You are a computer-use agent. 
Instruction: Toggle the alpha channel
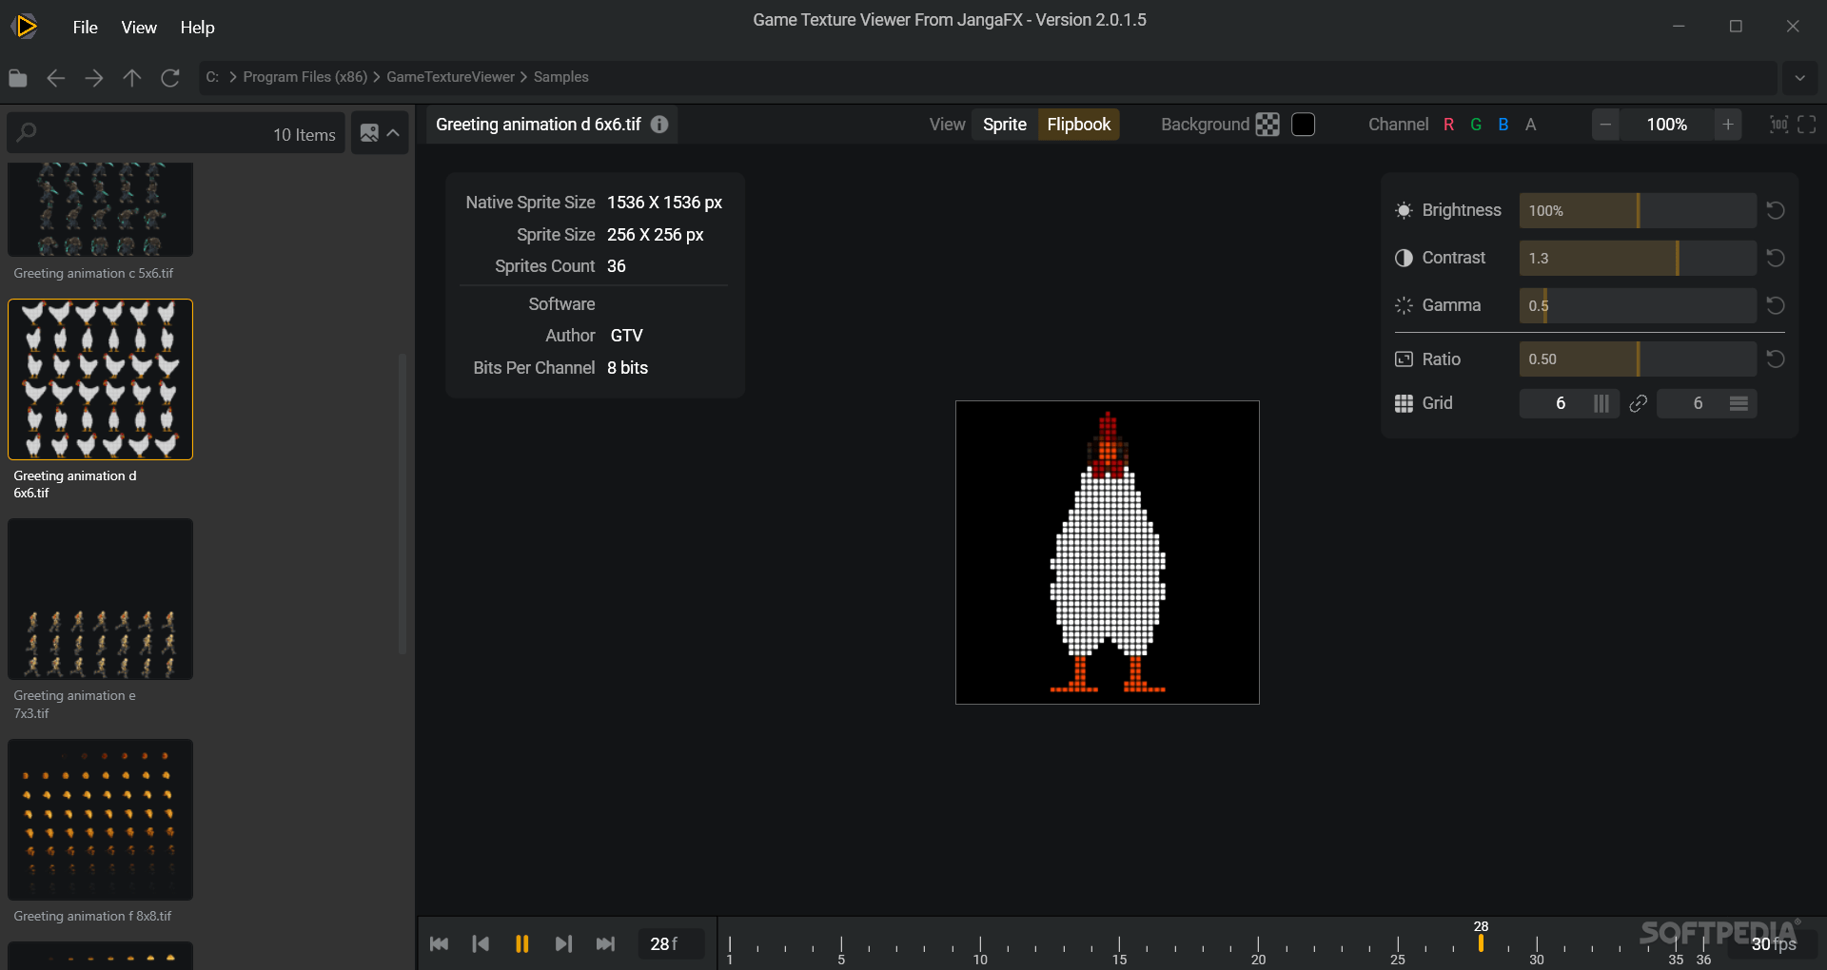pos(1530,125)
